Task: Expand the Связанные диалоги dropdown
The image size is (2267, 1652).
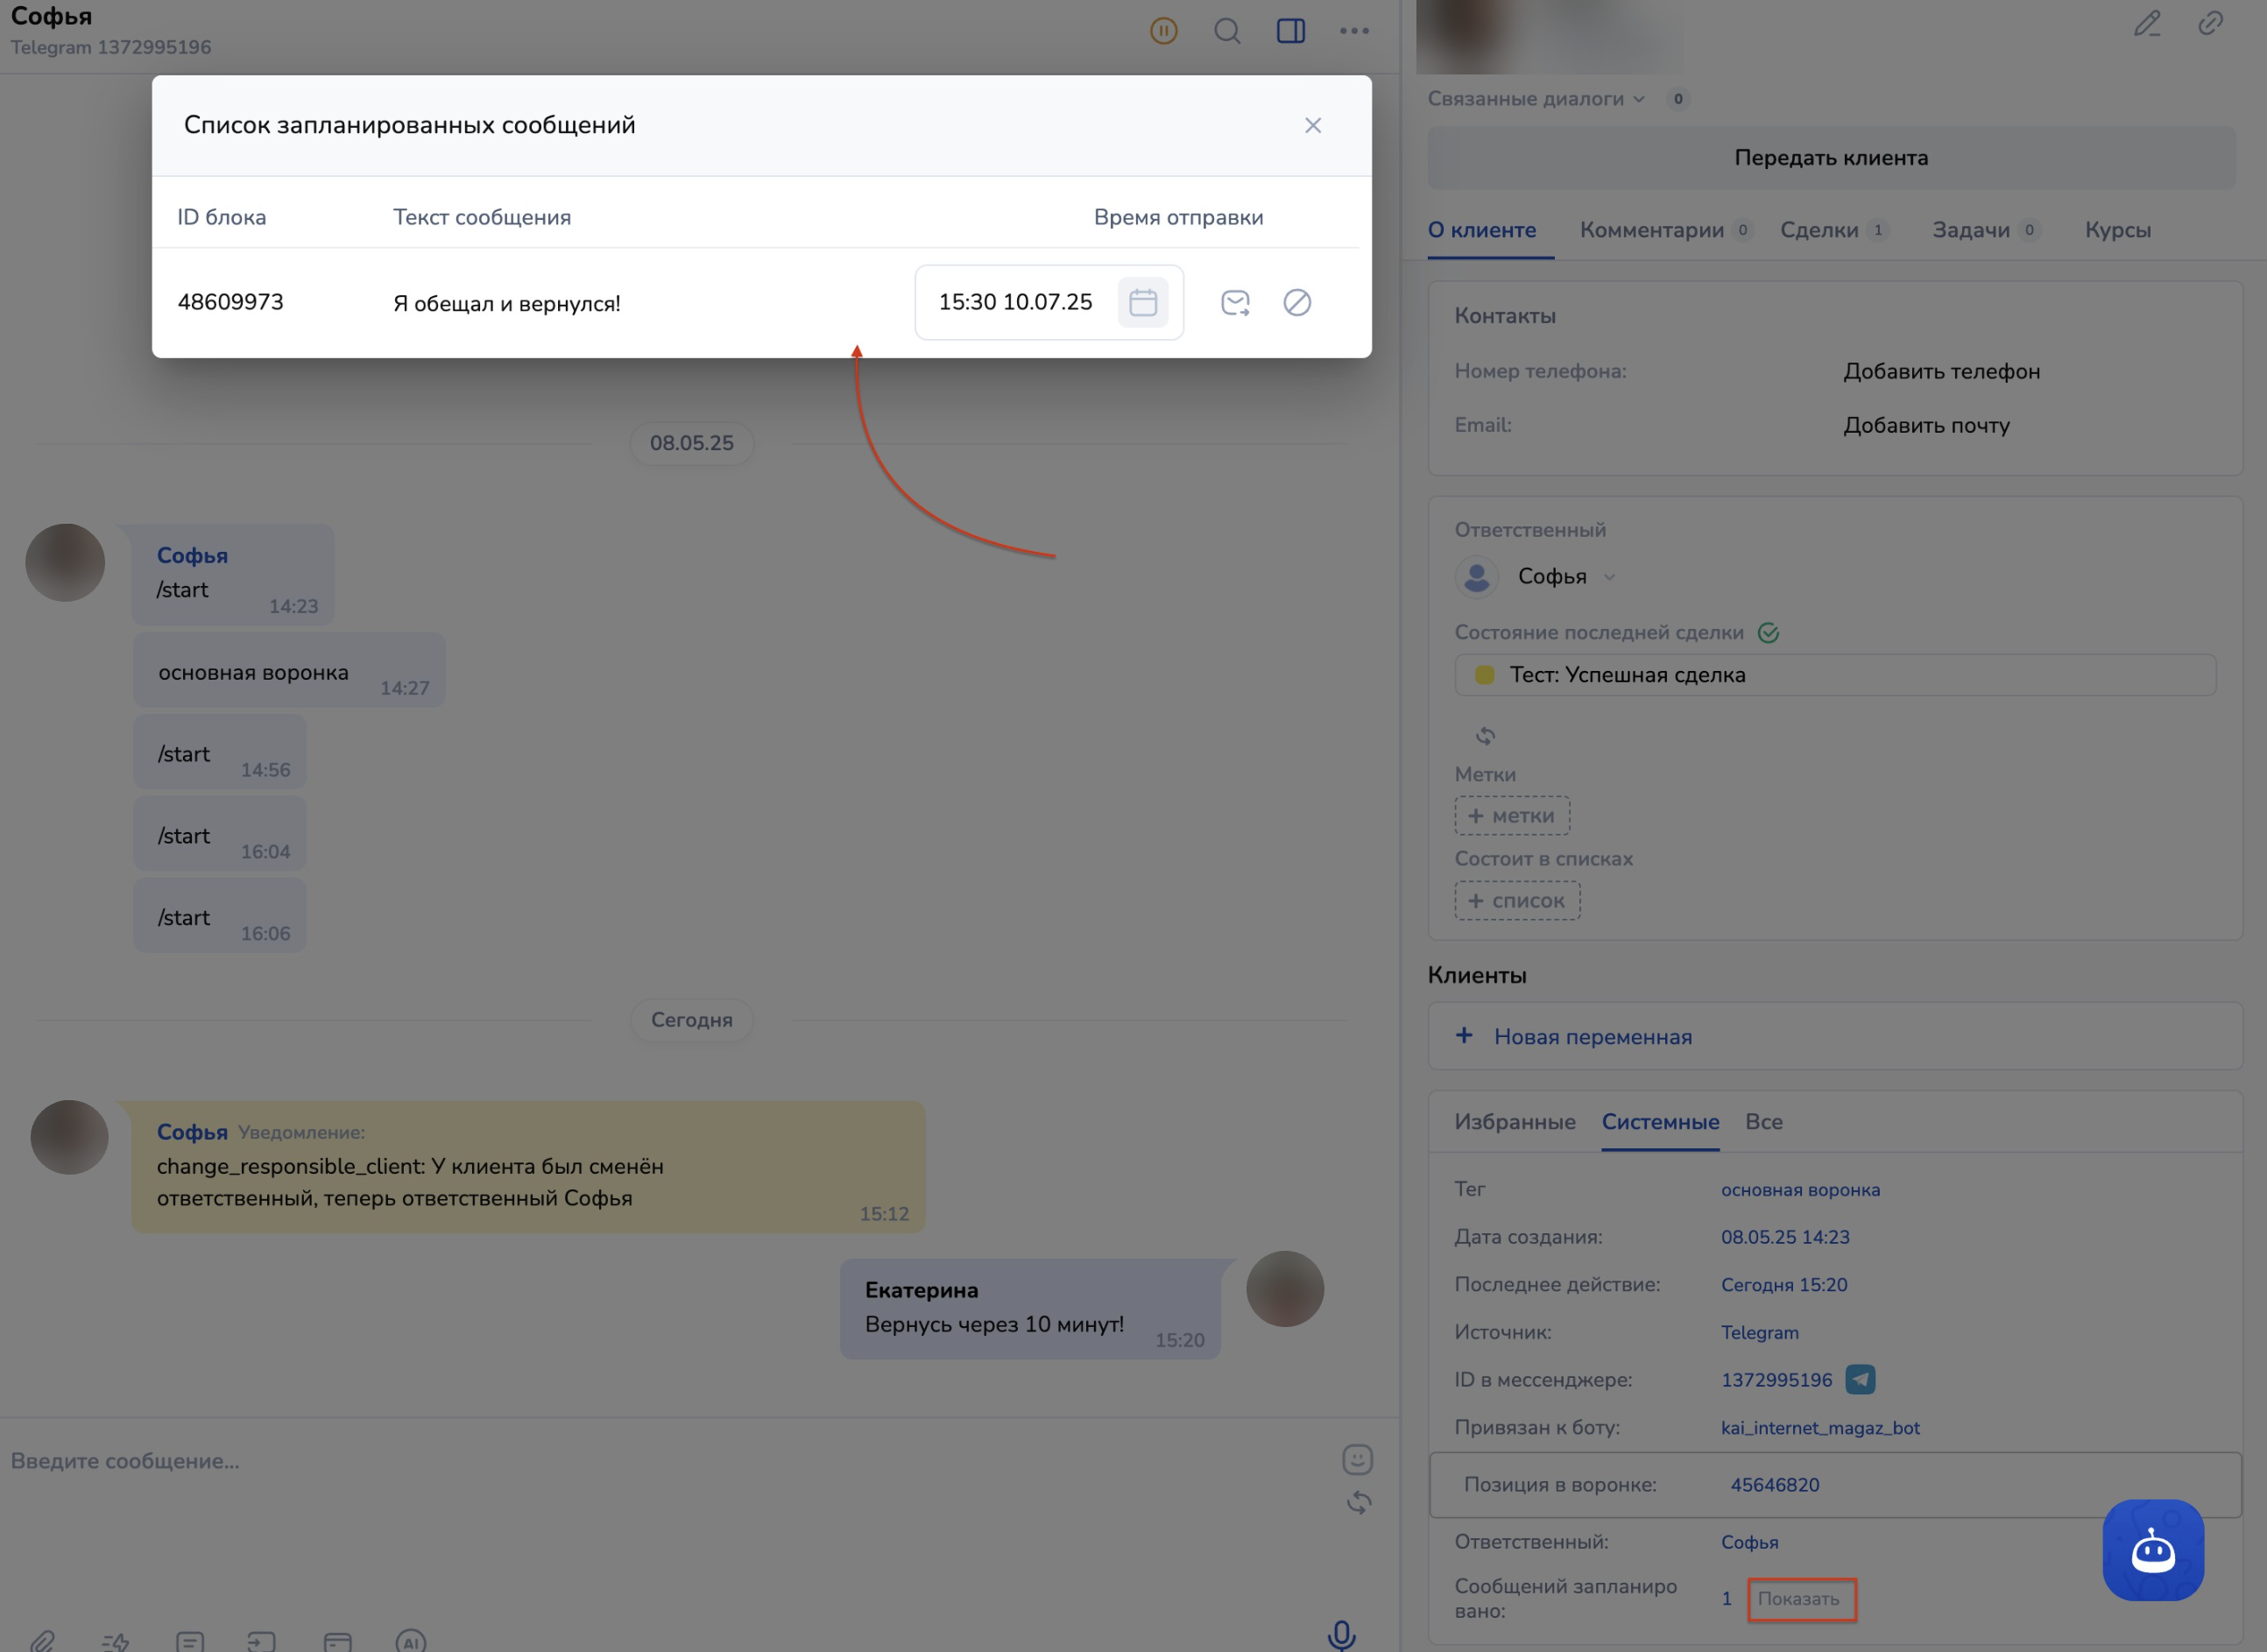Action: pyautogui.click(x=1535, y=99)
